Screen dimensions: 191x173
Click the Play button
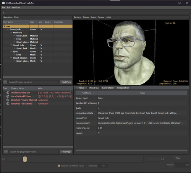178,158
